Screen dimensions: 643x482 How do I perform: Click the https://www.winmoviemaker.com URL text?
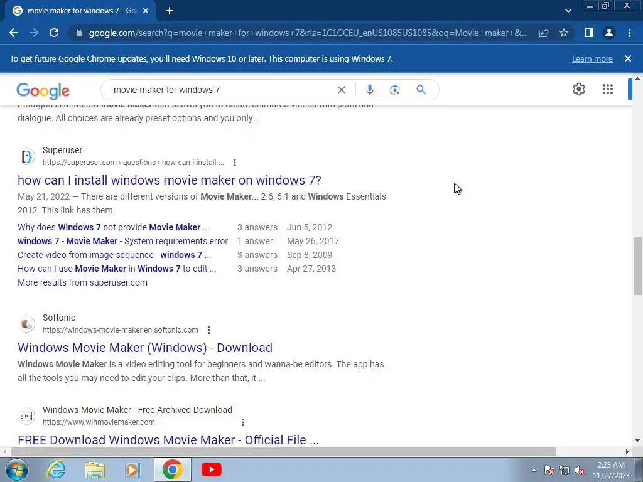pyautogui.click(x=99, y=422)
